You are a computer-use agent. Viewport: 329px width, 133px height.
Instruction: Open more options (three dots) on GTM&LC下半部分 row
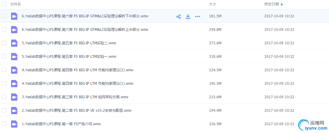pyautogui.click(x=197, y=16)
